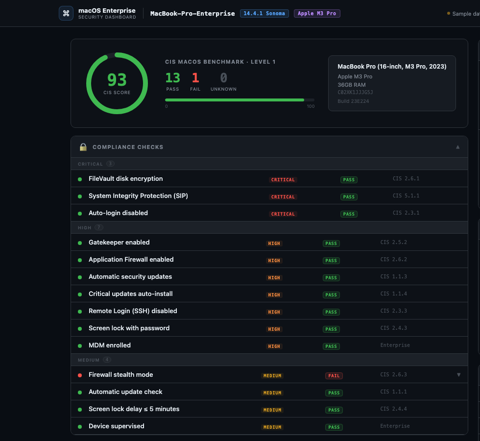Click the 93 CIS score ring
Screen dimensions: 480x441
coord(117,83)
